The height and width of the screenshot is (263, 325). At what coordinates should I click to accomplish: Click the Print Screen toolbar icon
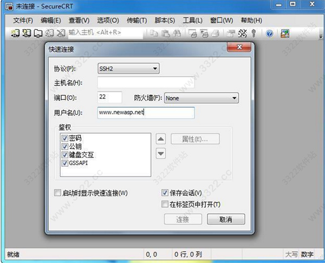[192, 34]
